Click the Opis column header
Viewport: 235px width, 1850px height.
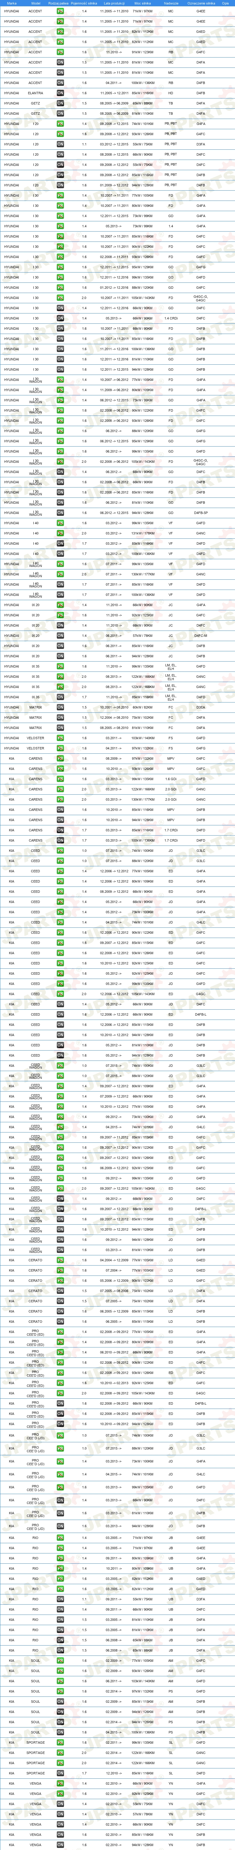pos(225,3)
